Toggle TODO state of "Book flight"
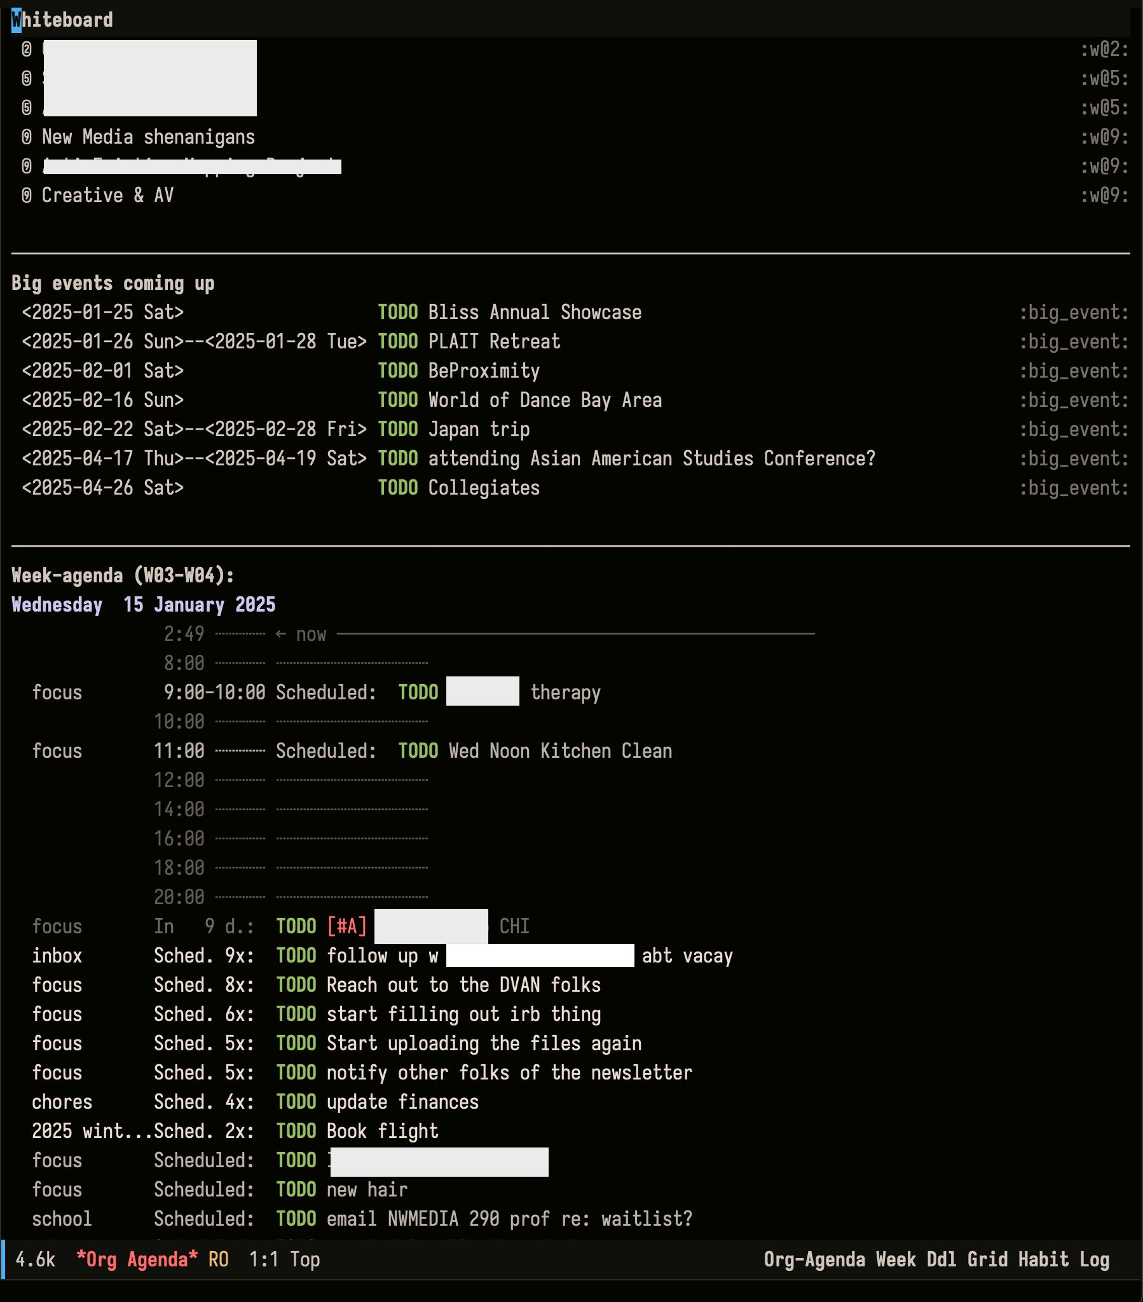 coord(296,1131)
